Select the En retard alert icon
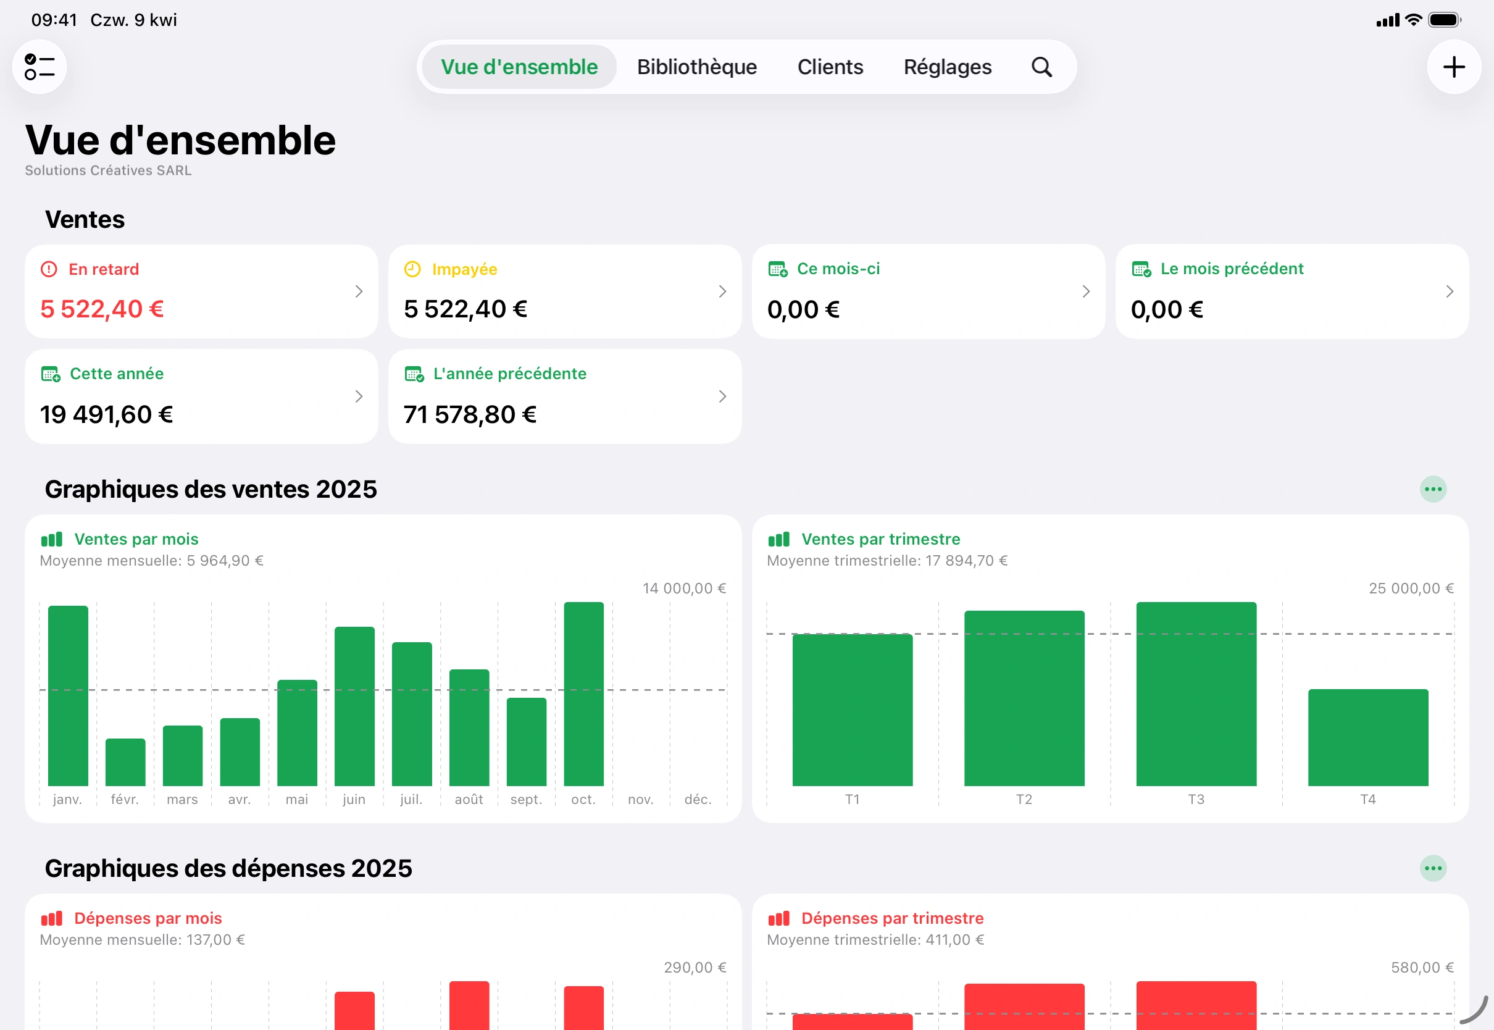1494x1030 pixels. (48, 269)
